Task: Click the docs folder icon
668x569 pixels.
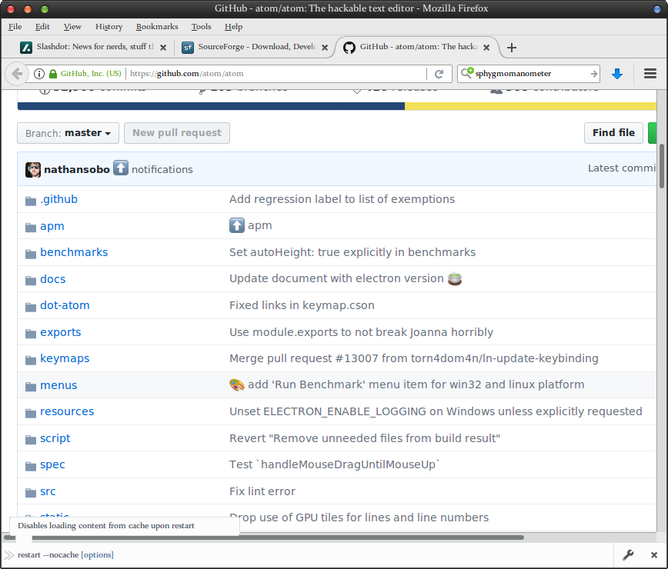Action: point(30,280)
